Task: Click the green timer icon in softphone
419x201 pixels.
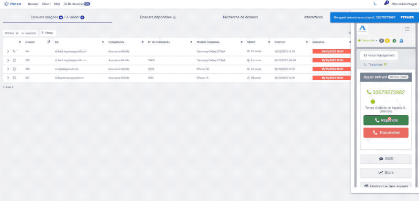Action: [394, 41]
